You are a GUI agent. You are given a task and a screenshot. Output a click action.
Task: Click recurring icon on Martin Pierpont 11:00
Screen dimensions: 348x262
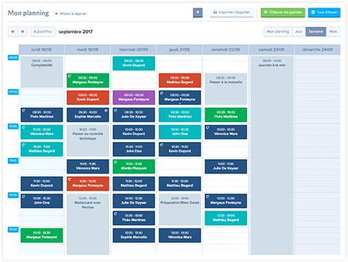pos(115,162)
